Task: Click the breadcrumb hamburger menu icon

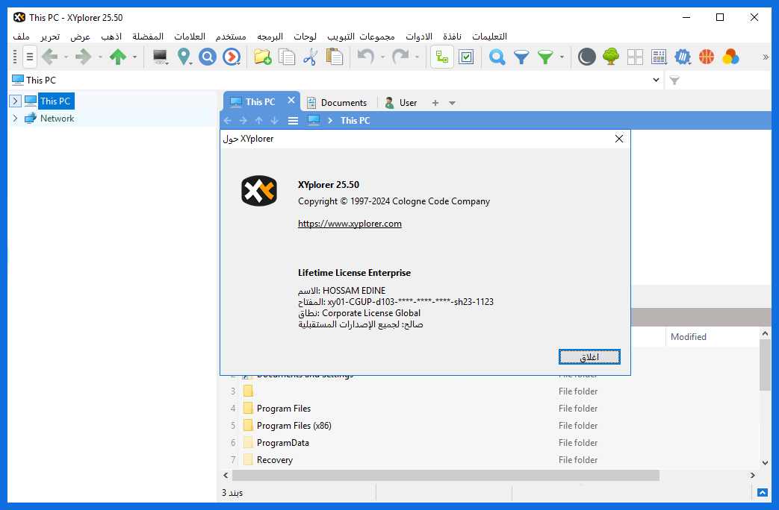Action: click(293, 121)
